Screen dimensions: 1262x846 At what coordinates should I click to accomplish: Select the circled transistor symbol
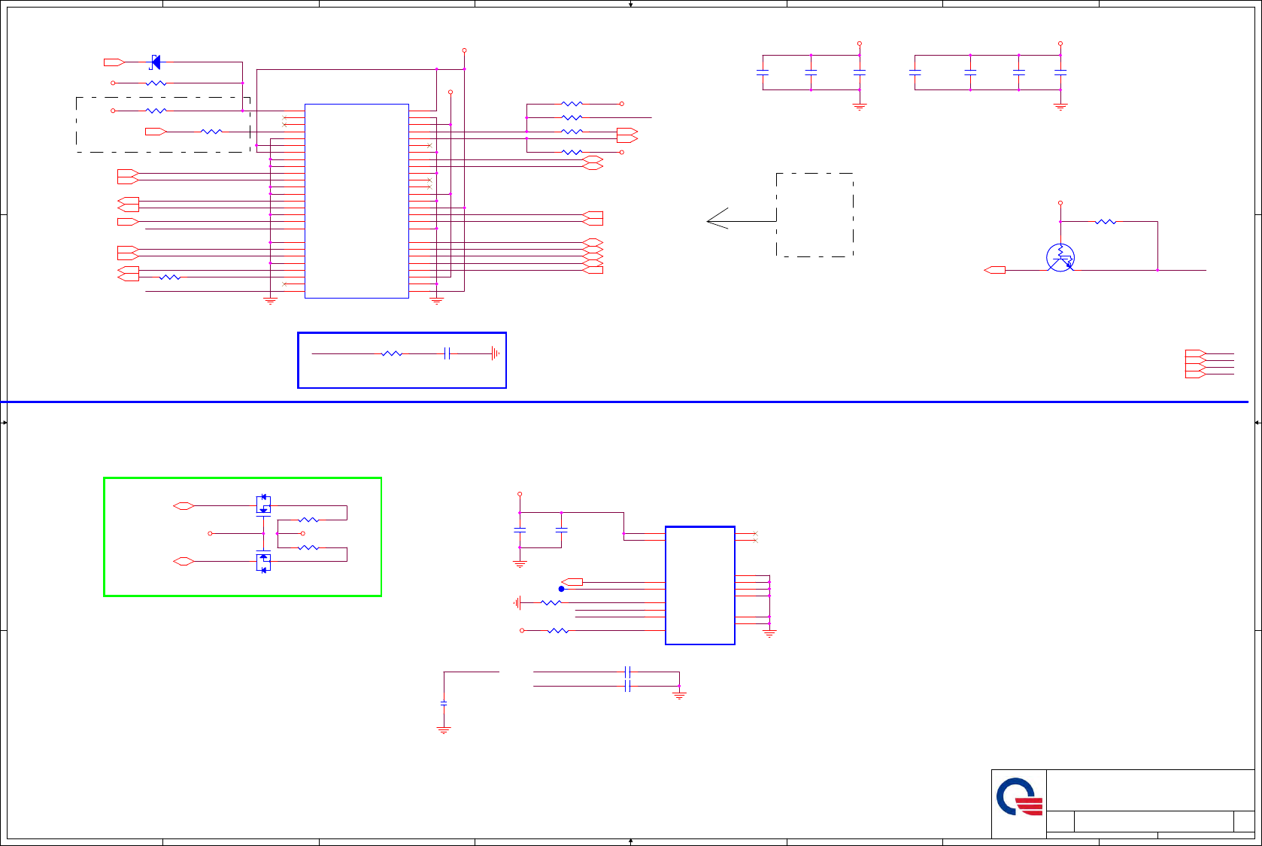[x=1060, y=258]
